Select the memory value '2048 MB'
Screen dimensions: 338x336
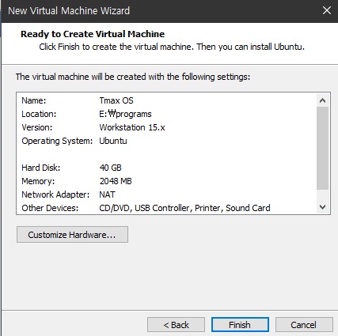pos(116,181)
